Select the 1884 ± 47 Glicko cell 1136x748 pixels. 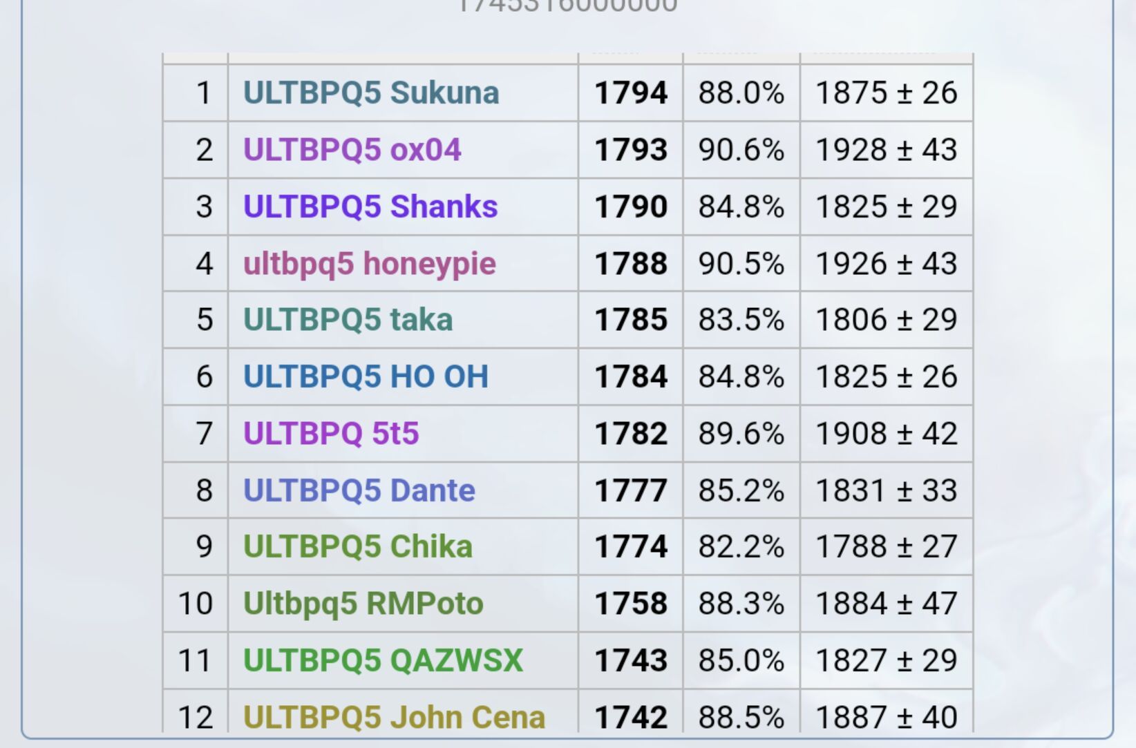pyautogui.click(x=886, y=604)
